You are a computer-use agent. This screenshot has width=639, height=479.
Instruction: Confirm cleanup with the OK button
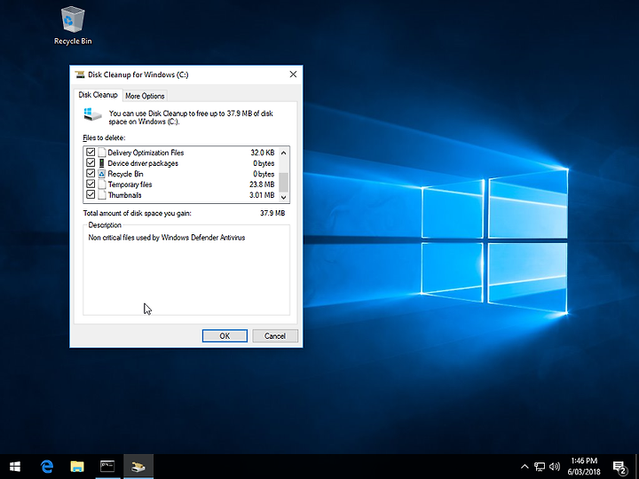pos(225,336)
